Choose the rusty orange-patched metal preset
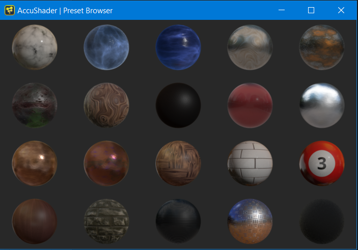The height and width of the screenshot is (250, 358). coord(322,47)
